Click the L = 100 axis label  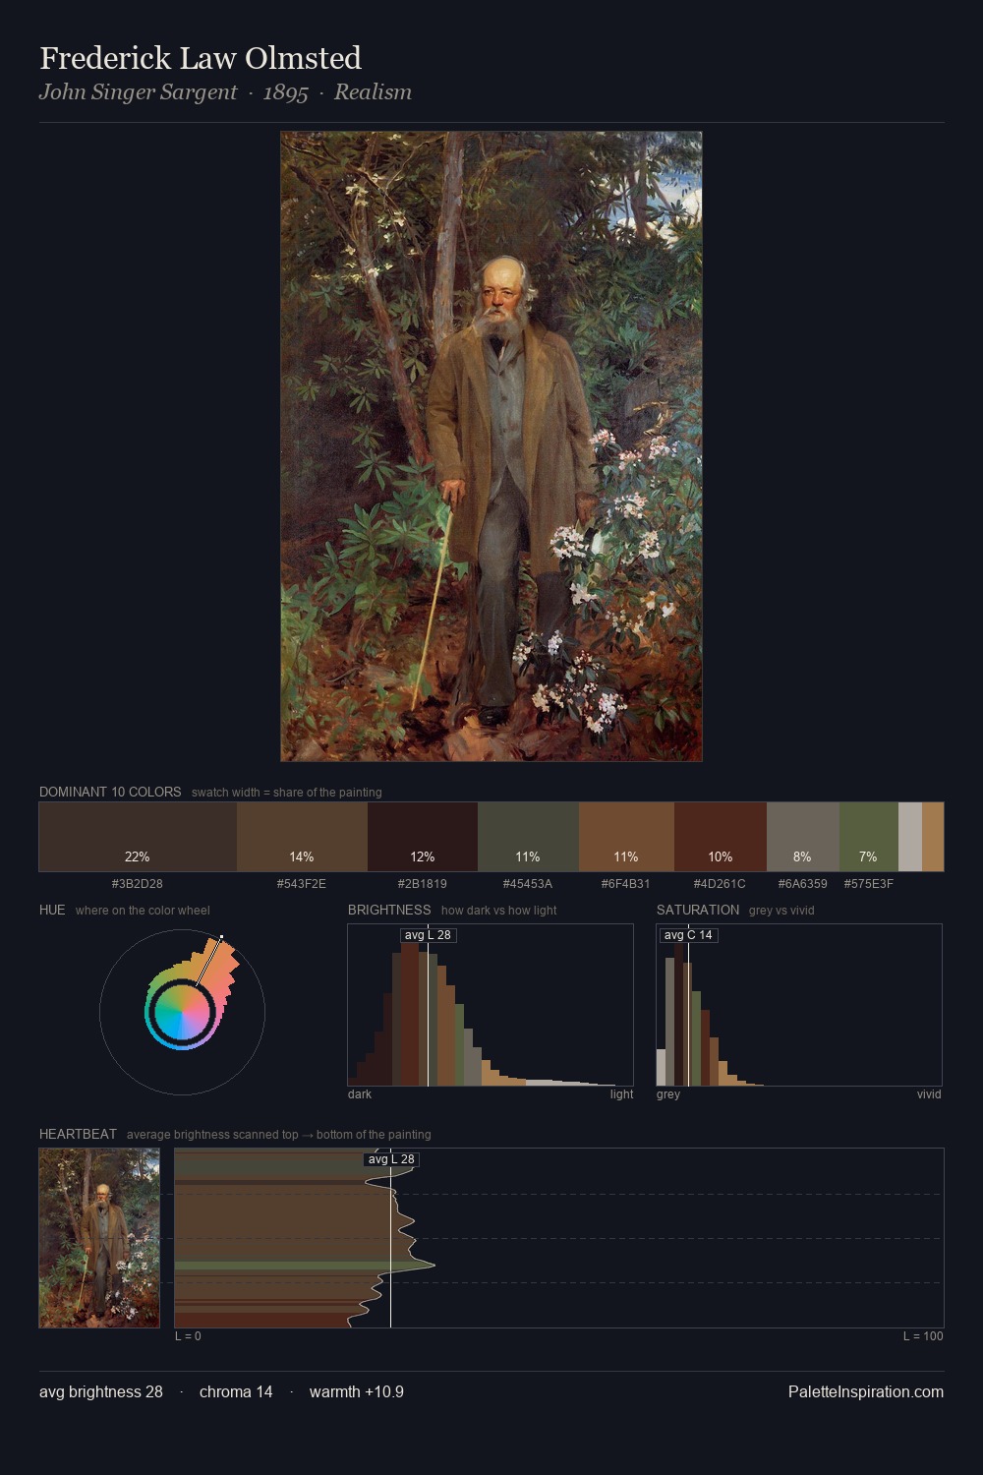coord(923,1336)
